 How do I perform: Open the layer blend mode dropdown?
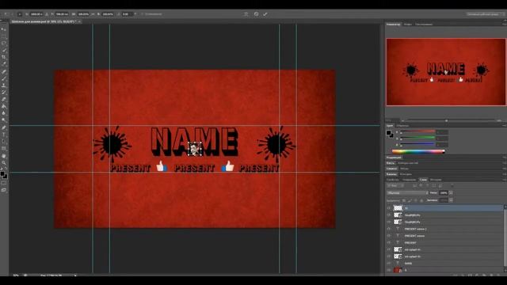(x=407, y=193)
